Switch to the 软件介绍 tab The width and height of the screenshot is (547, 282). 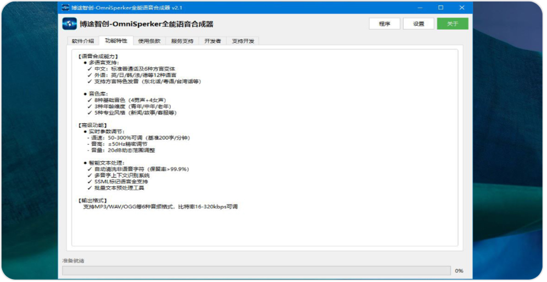[83, 41]
